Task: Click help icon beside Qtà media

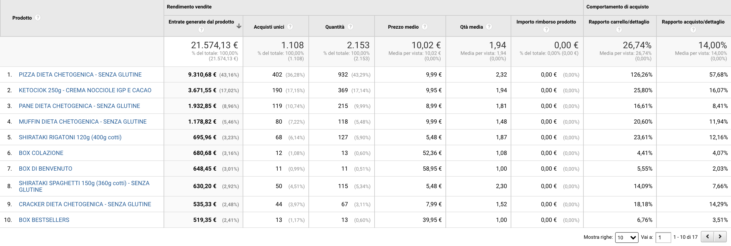Action: point(489,27)
